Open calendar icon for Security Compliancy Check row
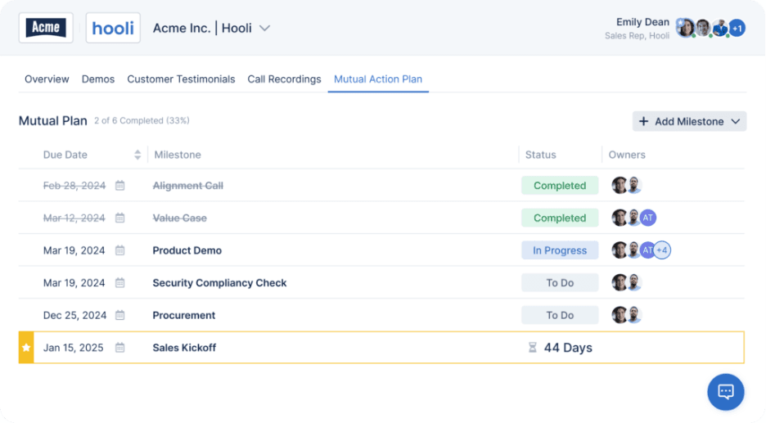This screenshot has height=423, width=766. (119, 282)
